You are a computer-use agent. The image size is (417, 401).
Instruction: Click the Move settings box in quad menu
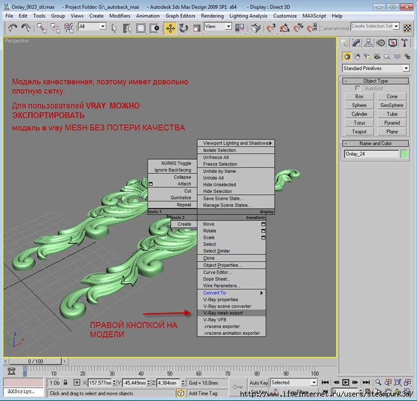coord(263,225)
